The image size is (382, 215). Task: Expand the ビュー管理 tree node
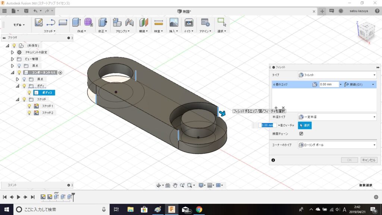[12, 59]
